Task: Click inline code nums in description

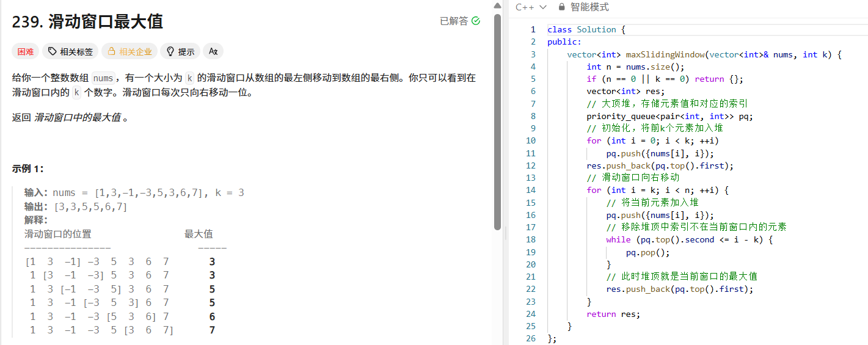Action: 103,78
